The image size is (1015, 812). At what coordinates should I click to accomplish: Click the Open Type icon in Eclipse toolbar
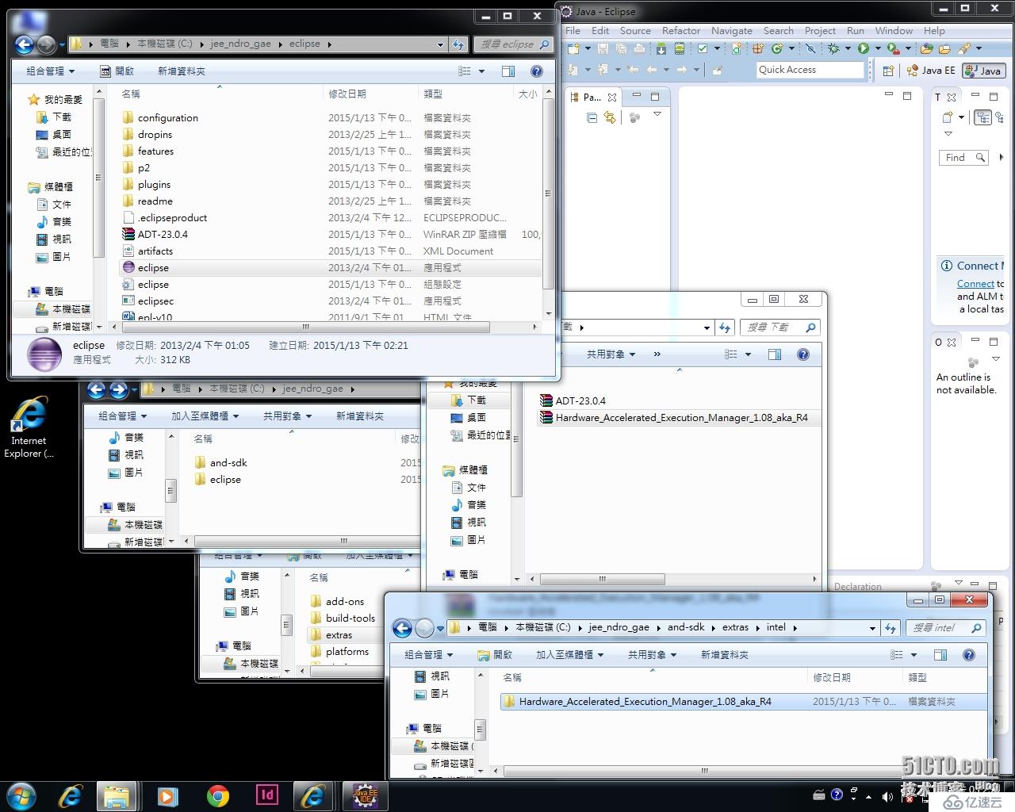(926, 48)
